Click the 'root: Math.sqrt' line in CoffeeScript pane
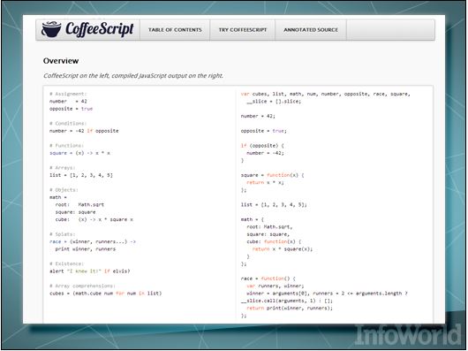Screen dimensions: 468x351 (x=79, y=204)
